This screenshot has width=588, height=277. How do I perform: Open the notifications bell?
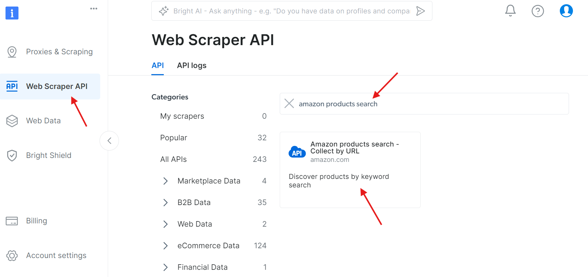click(x=510, y=11)
